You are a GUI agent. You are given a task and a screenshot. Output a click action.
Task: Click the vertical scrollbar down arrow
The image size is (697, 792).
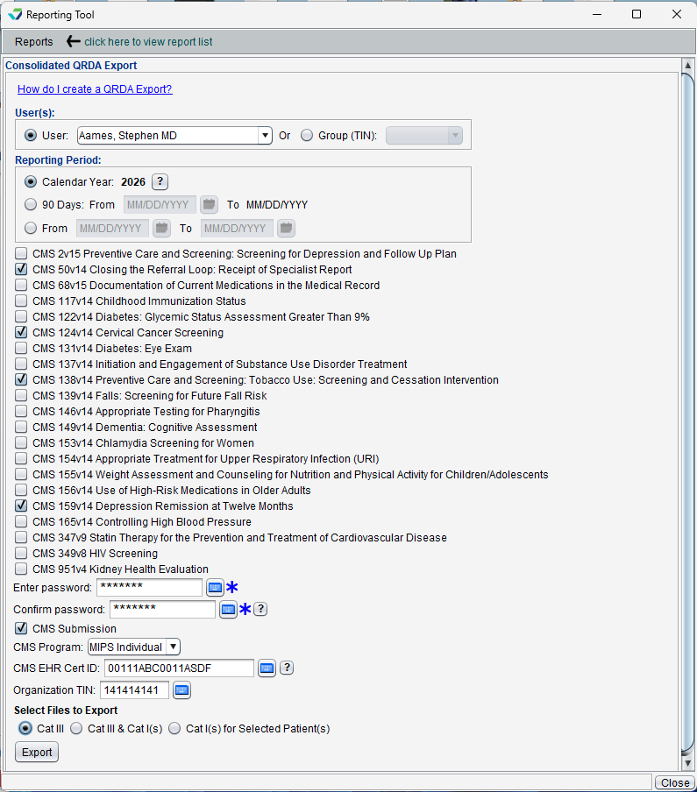687,764
